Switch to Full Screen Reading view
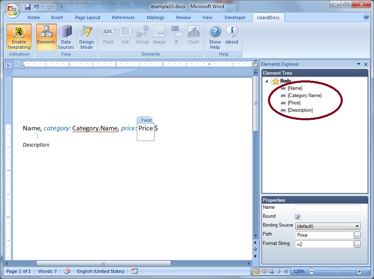The height and width of the screenshot is (279, 374). [x=264, y=271]
